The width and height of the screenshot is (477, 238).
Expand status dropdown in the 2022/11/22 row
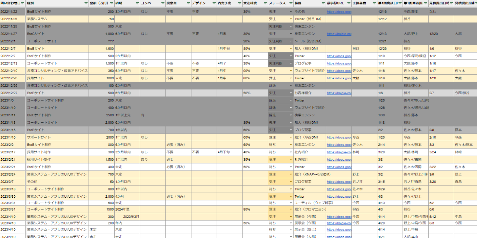[x=291, y=12]
